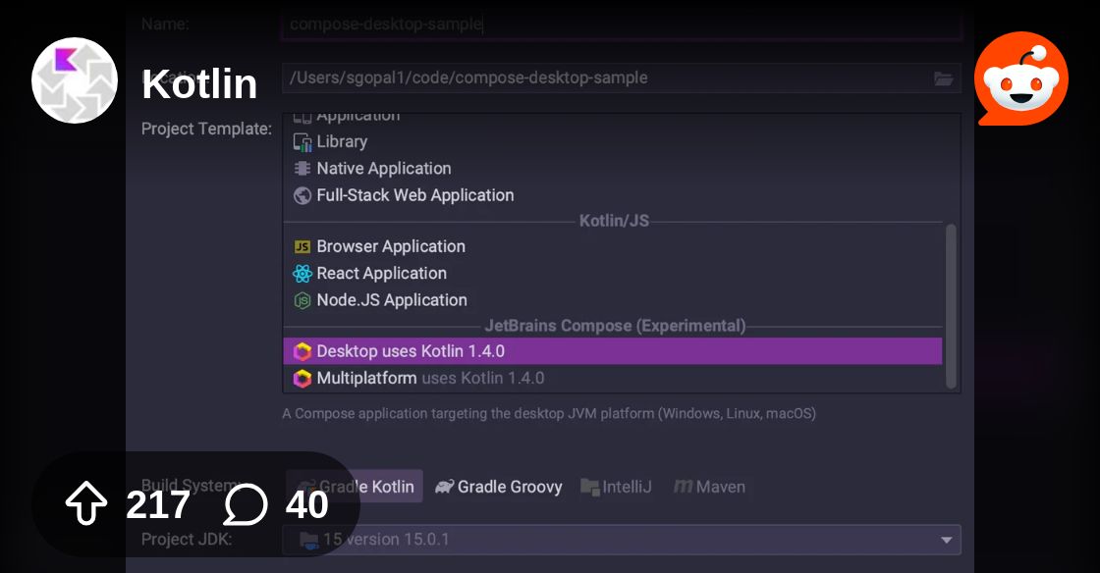Choose Gradle Groovy build system
The image size is (1100, 573).
pyautogui.click(x=499, y=486)
